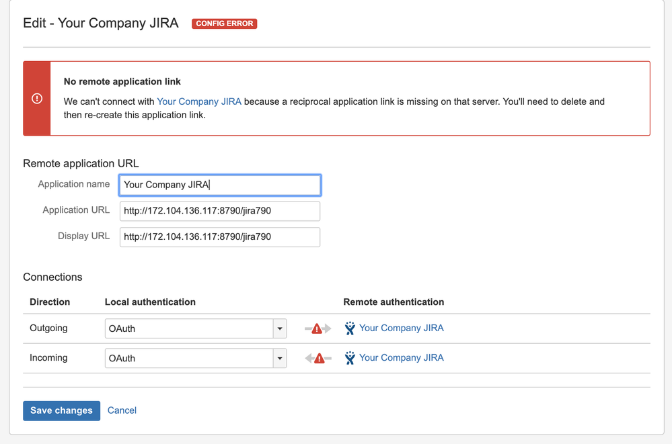672x444 pixels.
Task: Click the outgoing connection warning arrow icon
Action: click(318, 329)
